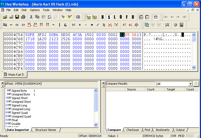This screenshot has width=201, height=138.
Task: Click the compare files icon
Action: tap(147, 25)
